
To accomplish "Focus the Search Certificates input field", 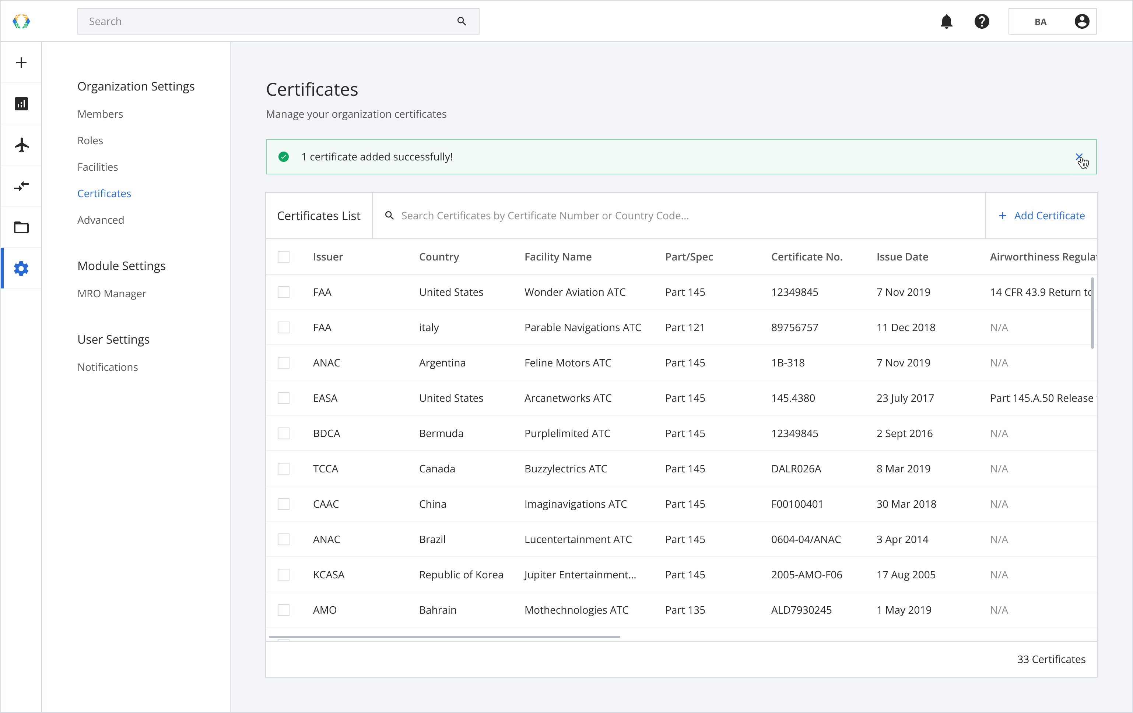I will [678, 215].
